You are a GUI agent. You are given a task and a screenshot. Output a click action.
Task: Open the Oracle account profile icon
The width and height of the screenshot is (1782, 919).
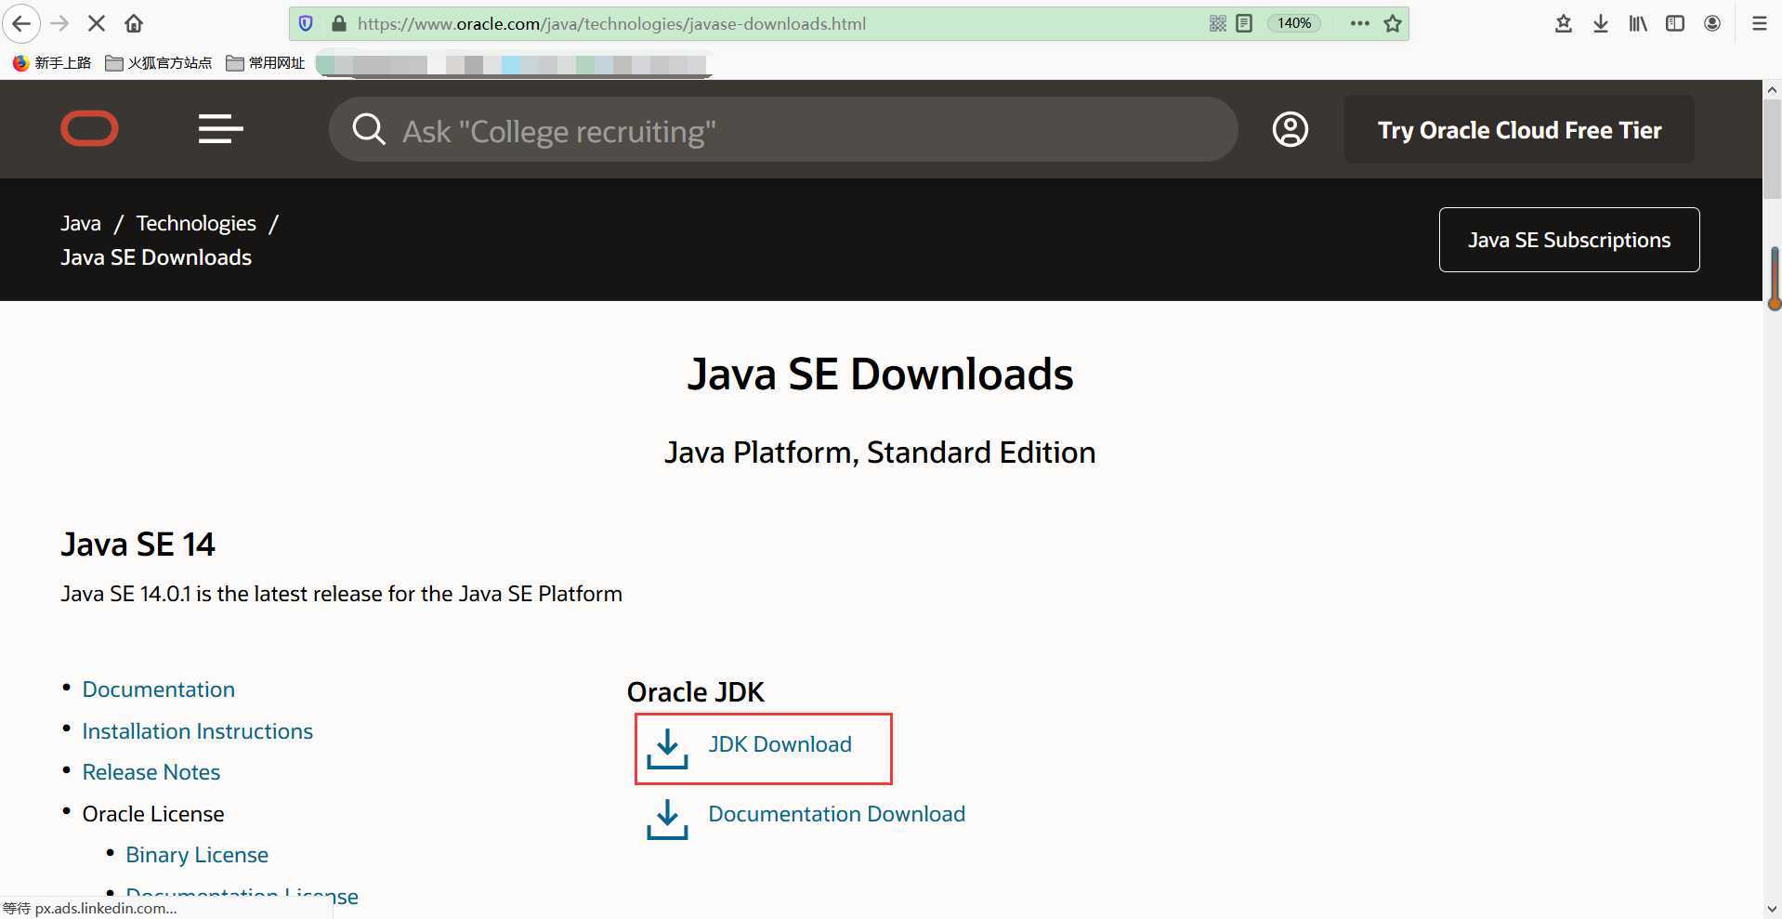pyautogui.click(x=1290, y=129)
